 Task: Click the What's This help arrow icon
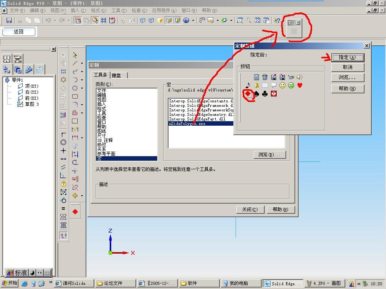click(x=277, y=20)
